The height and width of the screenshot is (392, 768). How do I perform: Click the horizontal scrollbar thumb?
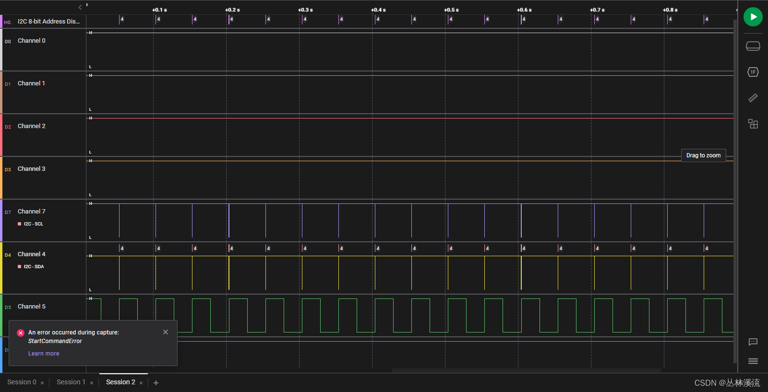(x=527, y=370)
